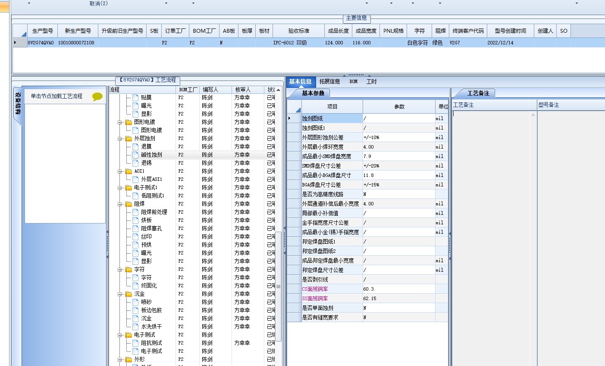The height and width of the screenshot is (366, 605).
Task: Click the 喷砂 document icon
Action: click(135, 302)
